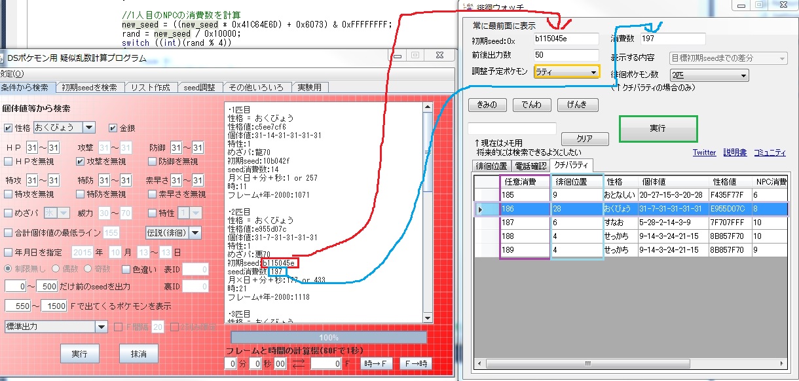Open the リスト作成 tab
The image size is (799, 381).
(151, 87)
